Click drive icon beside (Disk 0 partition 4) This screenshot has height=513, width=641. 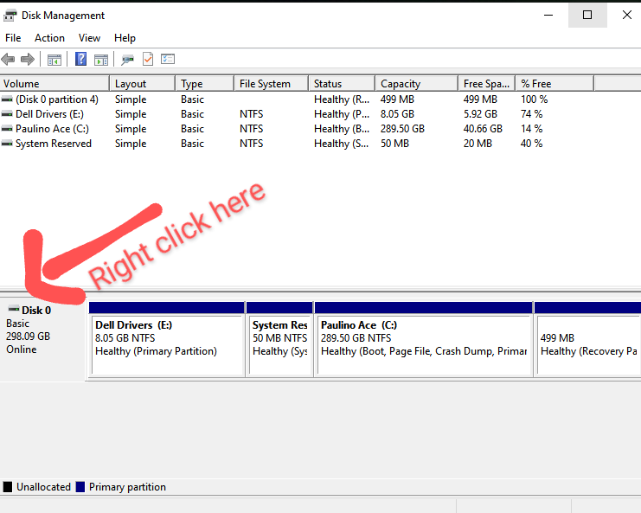[x=7, y=99]
